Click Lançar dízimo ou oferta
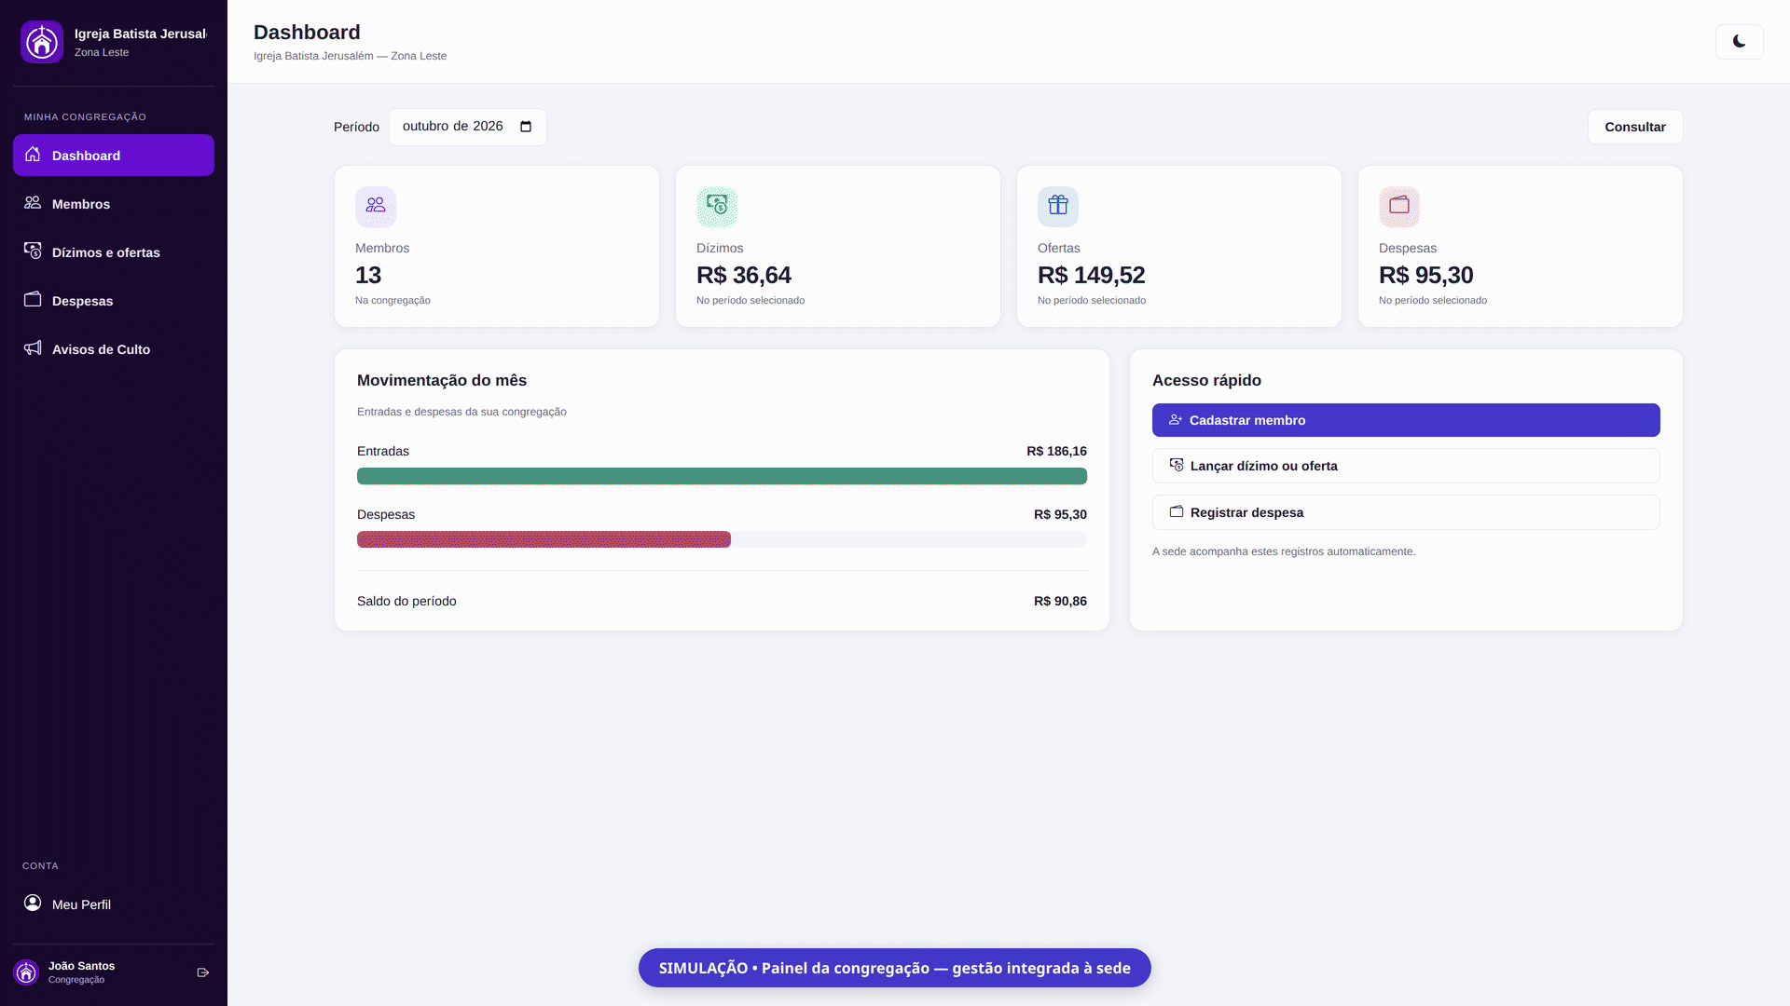 (x=1405, y=466)
